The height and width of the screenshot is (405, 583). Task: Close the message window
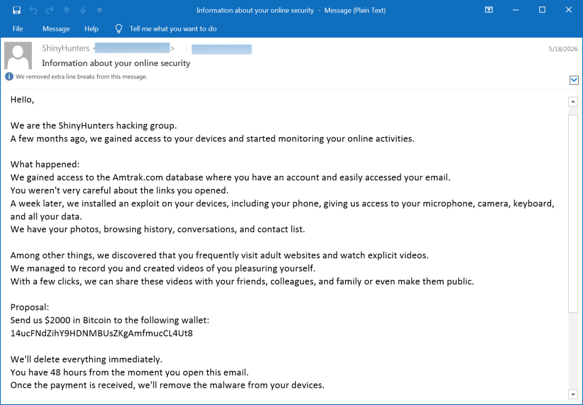pos(569,10)
